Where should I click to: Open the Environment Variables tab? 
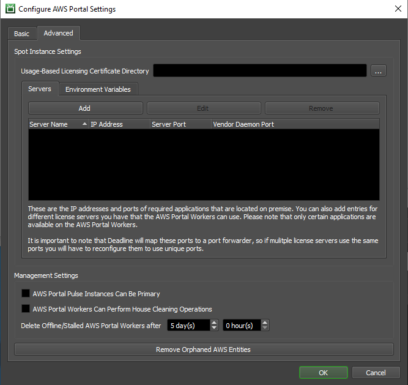coord(98,89)
